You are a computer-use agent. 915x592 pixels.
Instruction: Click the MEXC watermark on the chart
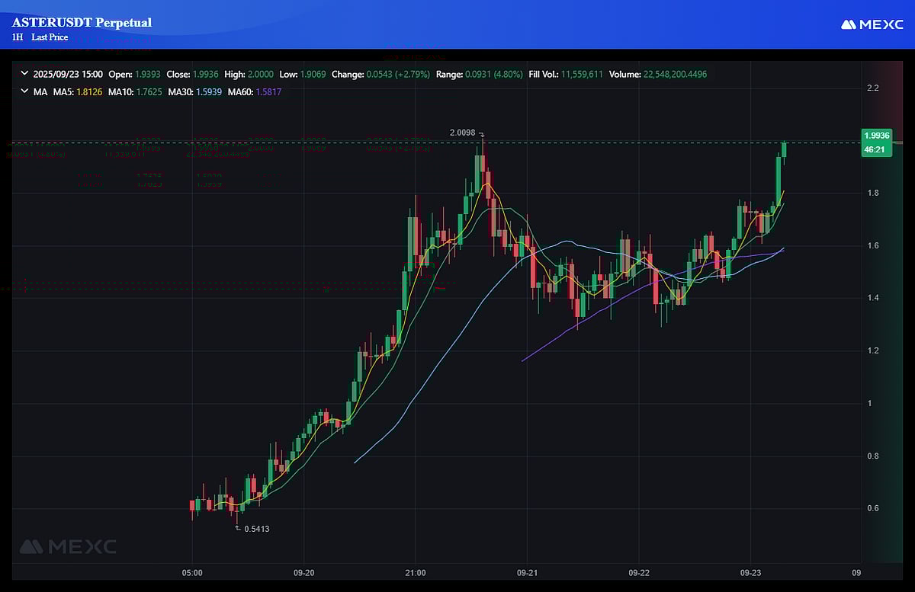point(69,546)
